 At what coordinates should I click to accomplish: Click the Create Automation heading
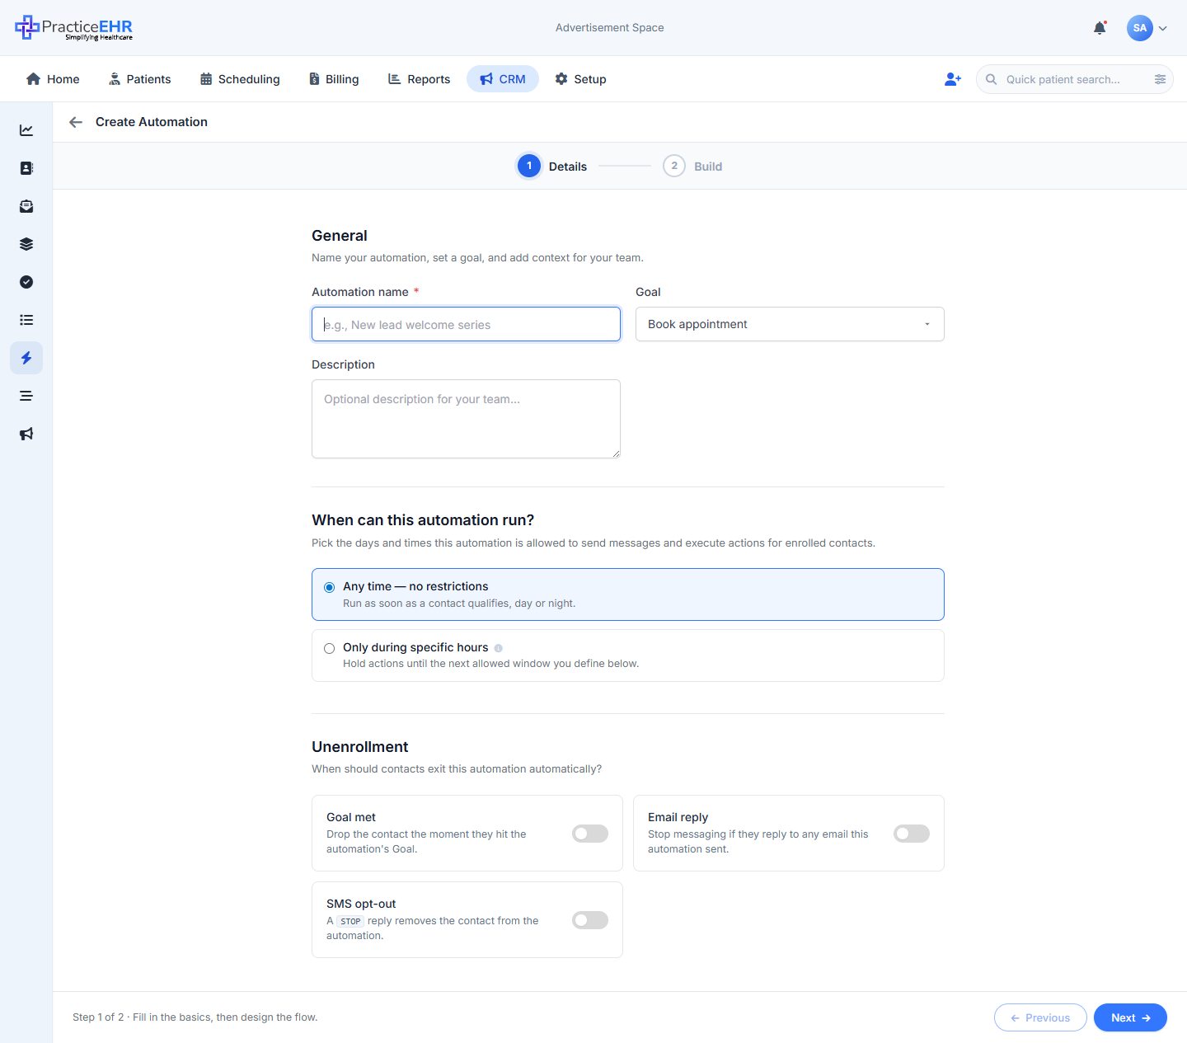click(x=152, y=122)
